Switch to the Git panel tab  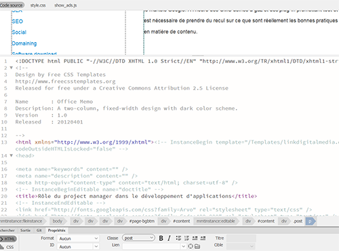coord(39,230)
